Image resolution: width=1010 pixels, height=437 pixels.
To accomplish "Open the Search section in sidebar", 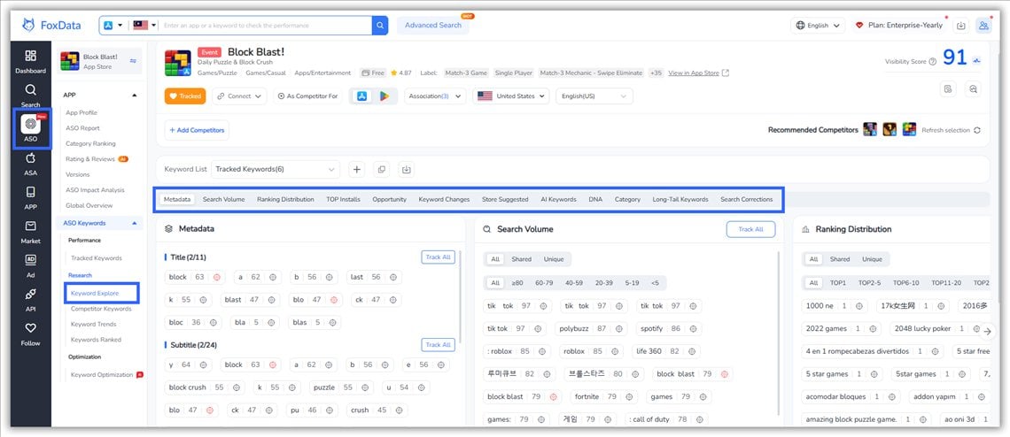I will coord(30,96).
